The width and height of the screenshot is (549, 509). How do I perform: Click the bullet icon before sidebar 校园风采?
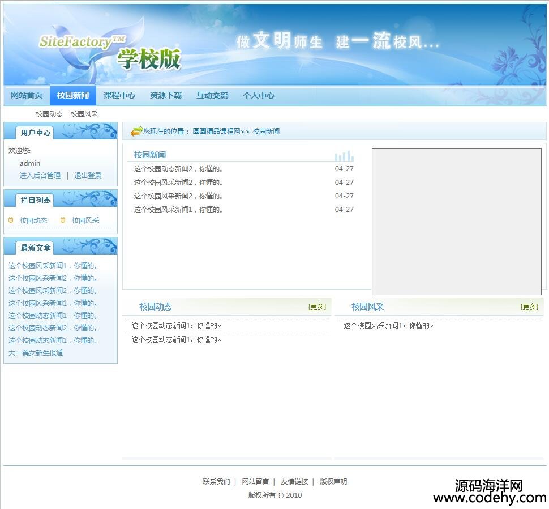coord(63,220)
